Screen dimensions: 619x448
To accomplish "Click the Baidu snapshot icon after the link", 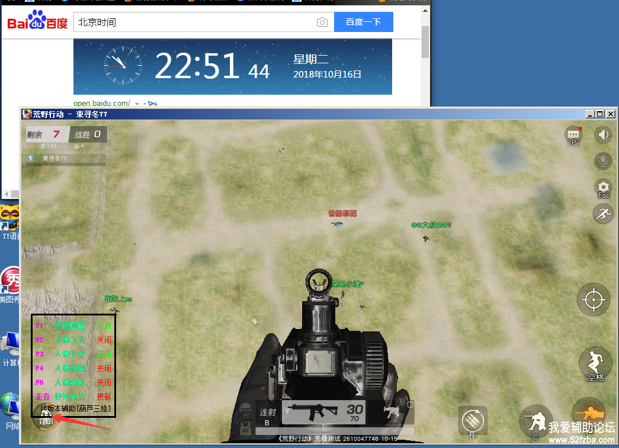I will tap(153, 104).
